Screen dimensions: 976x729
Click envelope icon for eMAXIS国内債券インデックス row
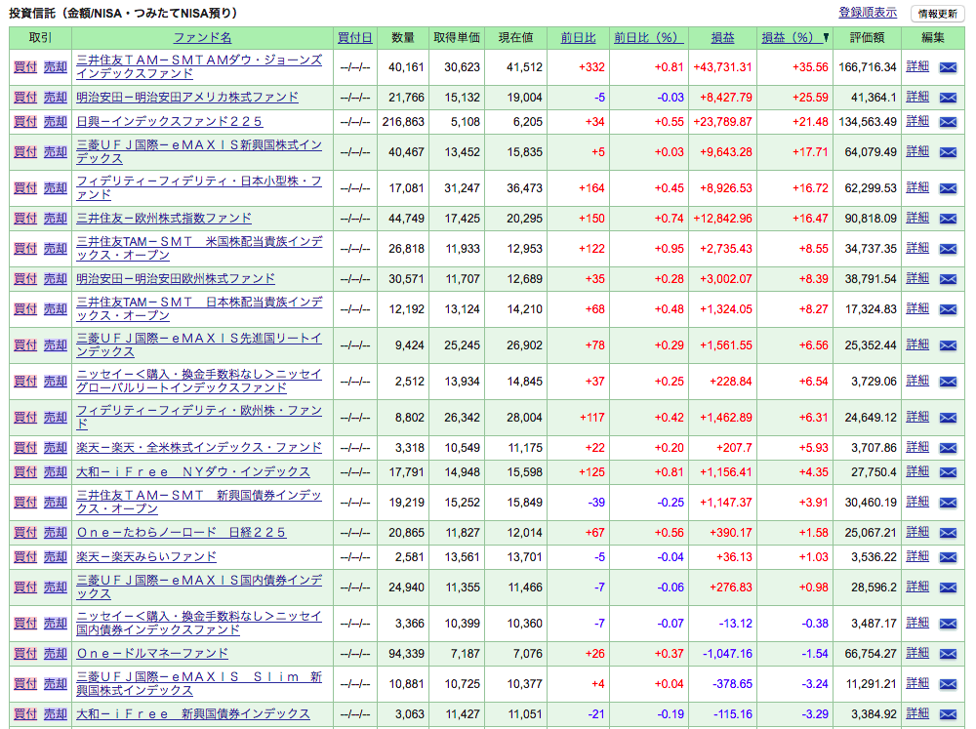948,587
